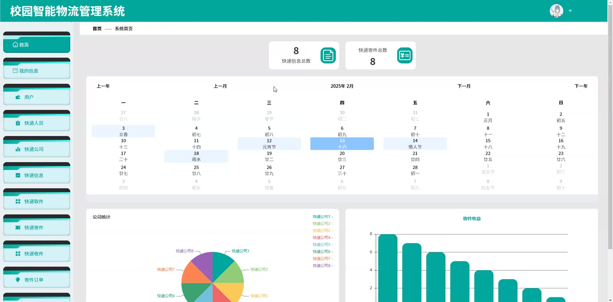The width and height of the screenshot is (613, 302).
Task: Jump forward a year with 下一年
Action: [581, 86]
